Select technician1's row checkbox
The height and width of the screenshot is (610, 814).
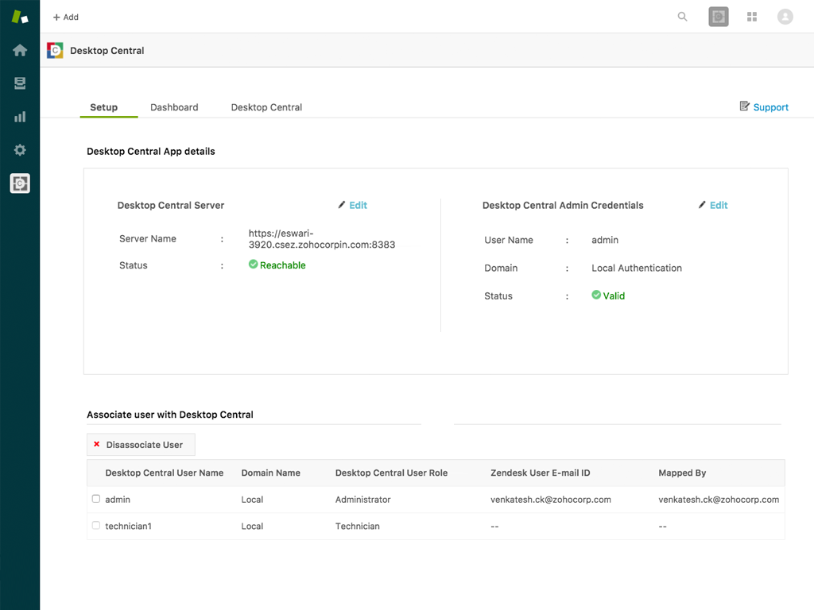click(x=95, y=525)
